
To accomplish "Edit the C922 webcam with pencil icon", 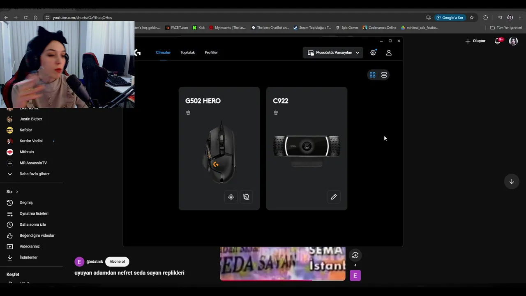I will pyautogui.click(x=334, y=197).
